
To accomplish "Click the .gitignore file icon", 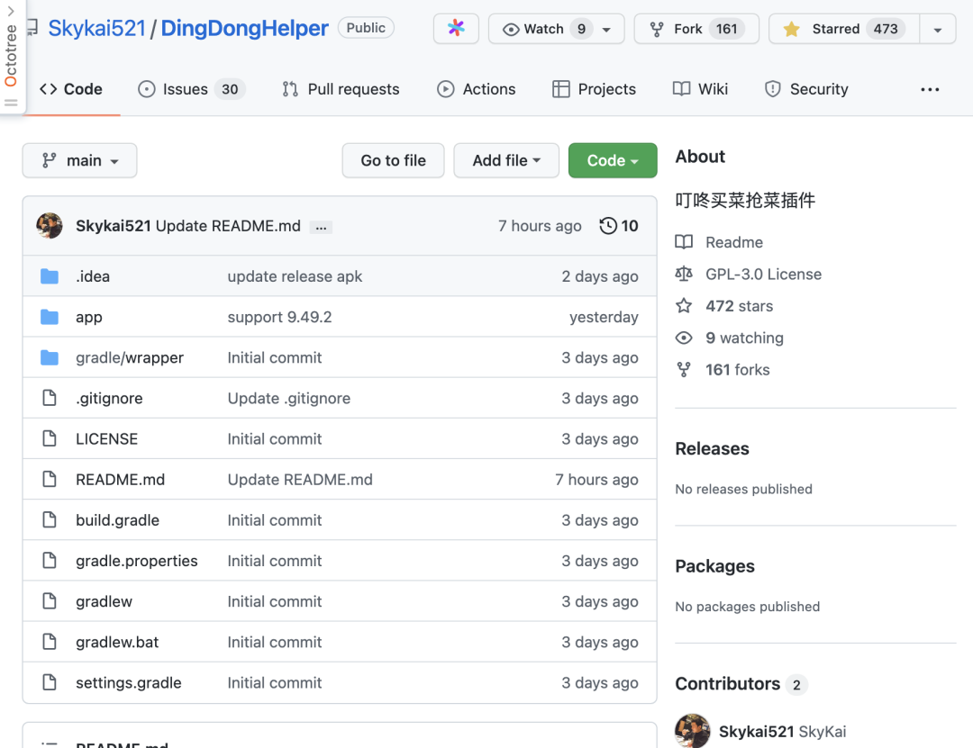I will pyautogui.click(x=50, y=398).
